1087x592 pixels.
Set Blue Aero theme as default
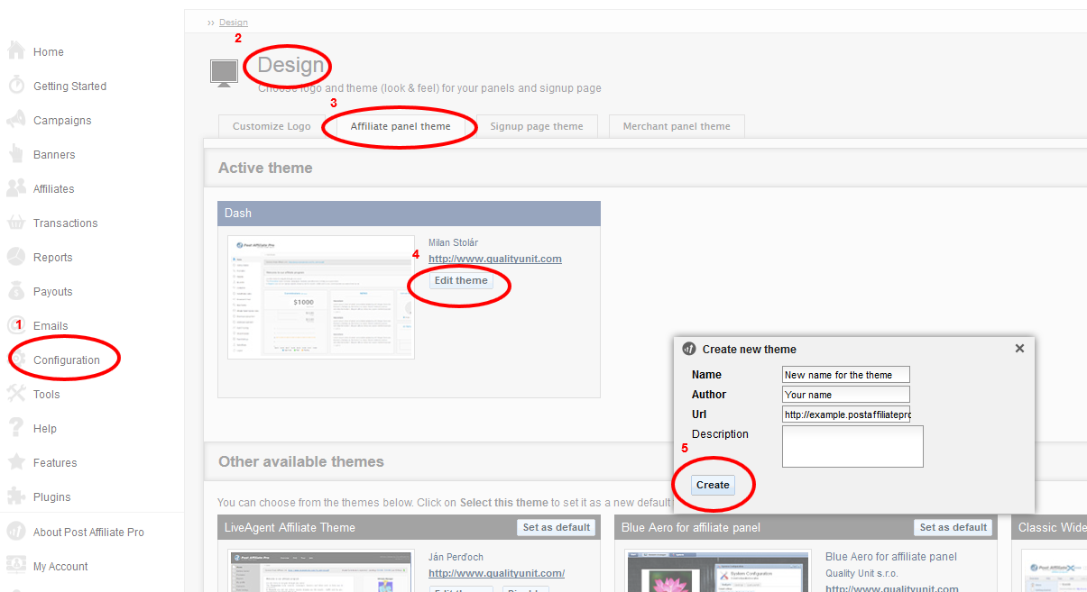pyautogui.click(x=953, y=527)
